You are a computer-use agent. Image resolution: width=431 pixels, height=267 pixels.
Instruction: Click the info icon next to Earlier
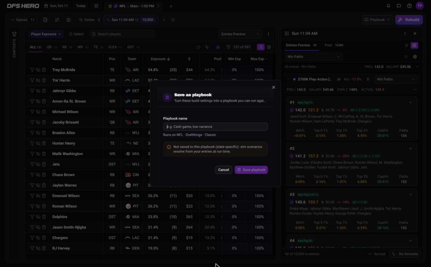68,20
